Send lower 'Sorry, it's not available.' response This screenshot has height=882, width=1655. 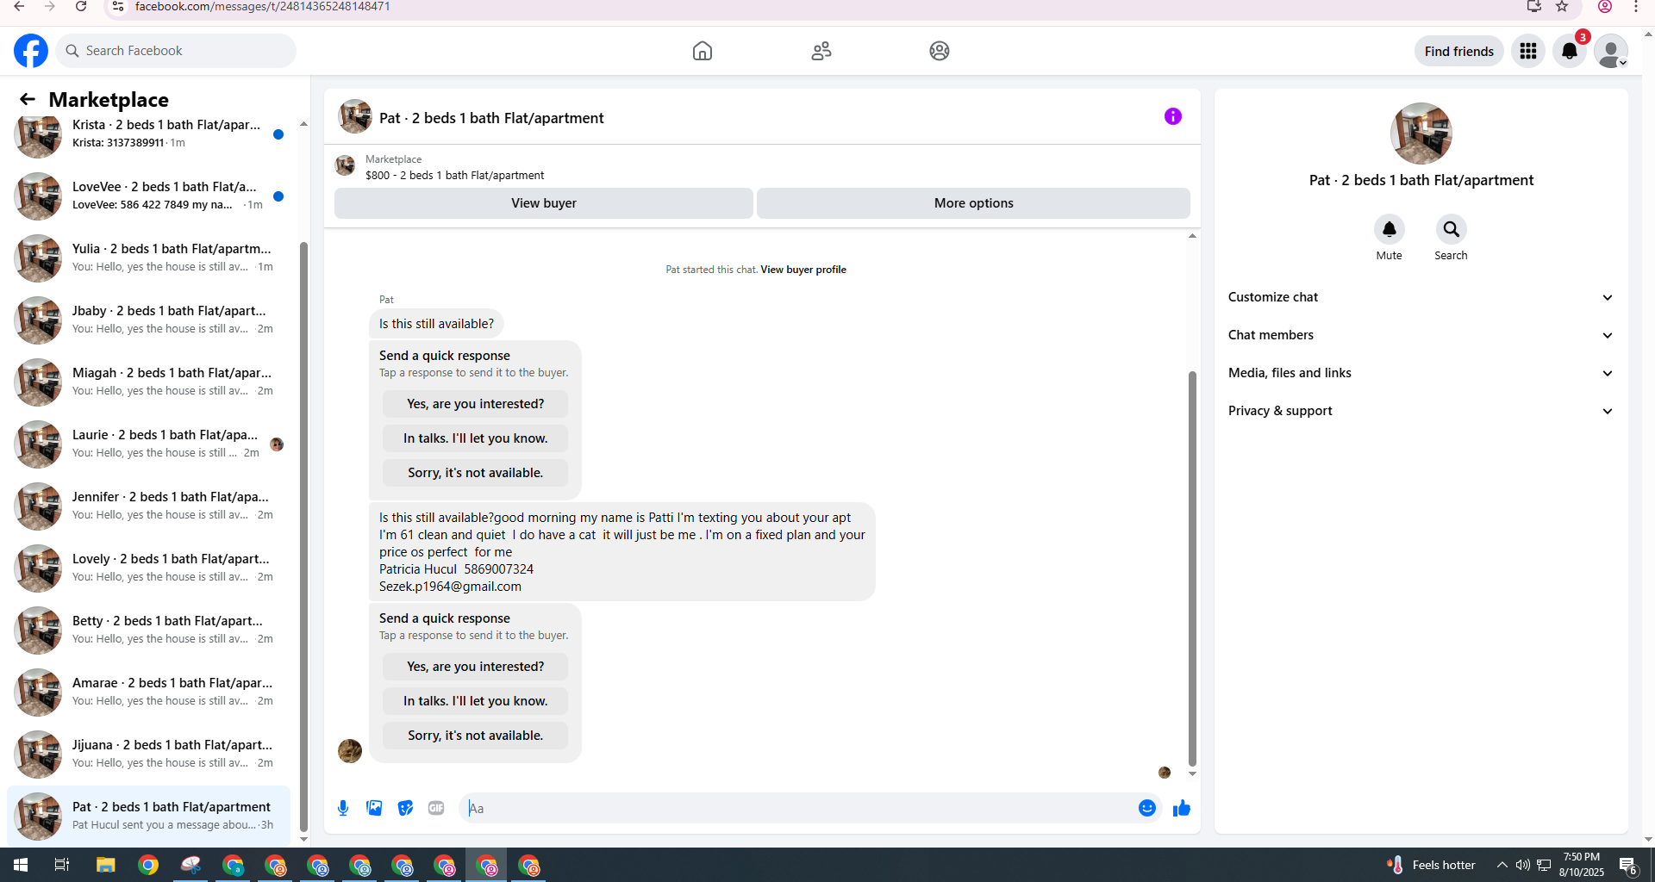[x=476, y=736]
